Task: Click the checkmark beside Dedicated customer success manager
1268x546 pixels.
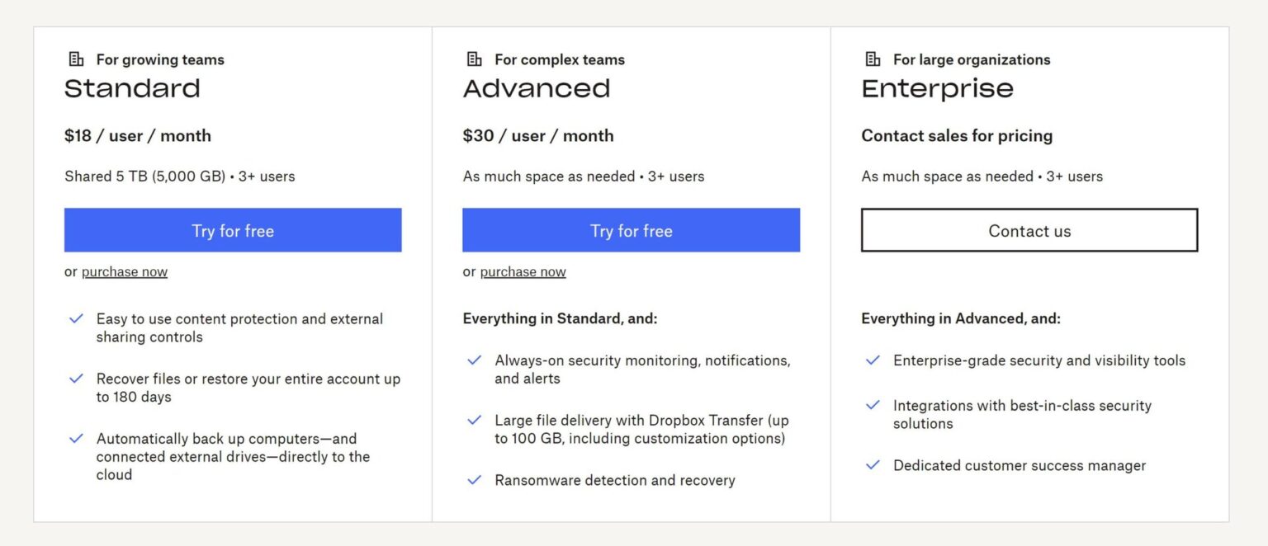Action: (873, 465)
